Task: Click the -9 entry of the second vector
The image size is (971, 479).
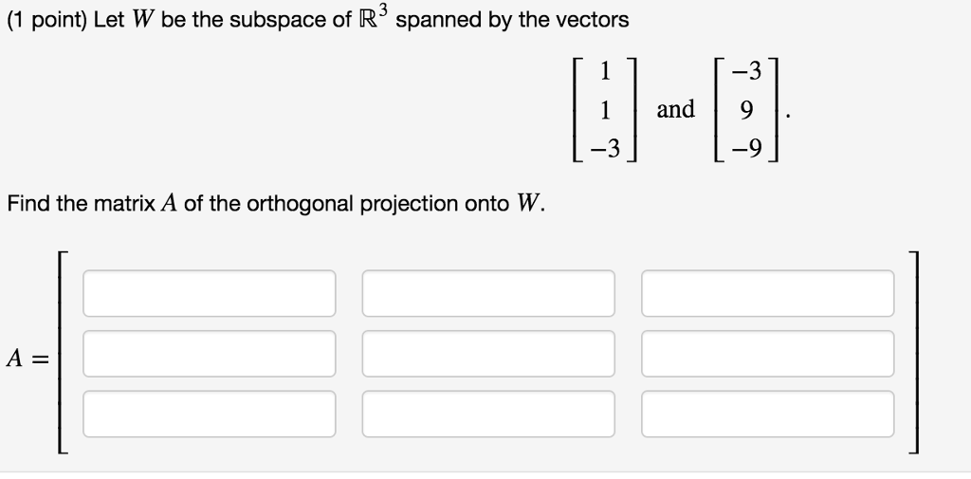Action: point(745,149)
